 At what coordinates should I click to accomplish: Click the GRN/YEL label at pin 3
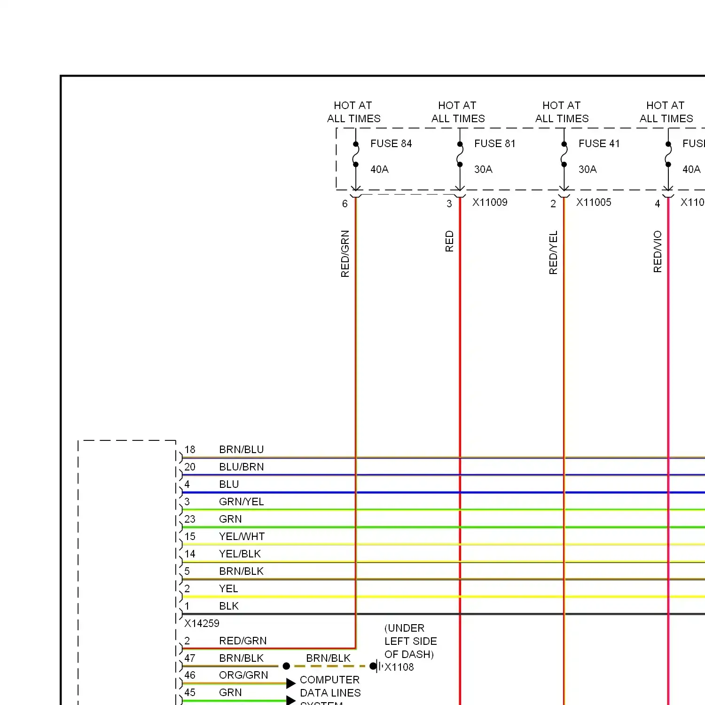click(242, 501)
